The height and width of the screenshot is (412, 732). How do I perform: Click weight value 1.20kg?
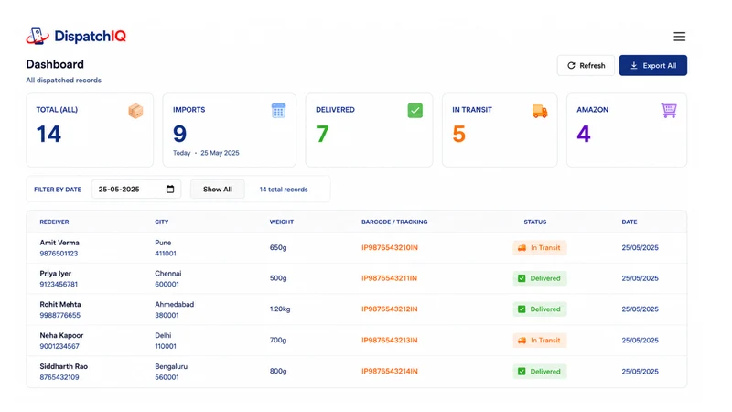[280, 309]
